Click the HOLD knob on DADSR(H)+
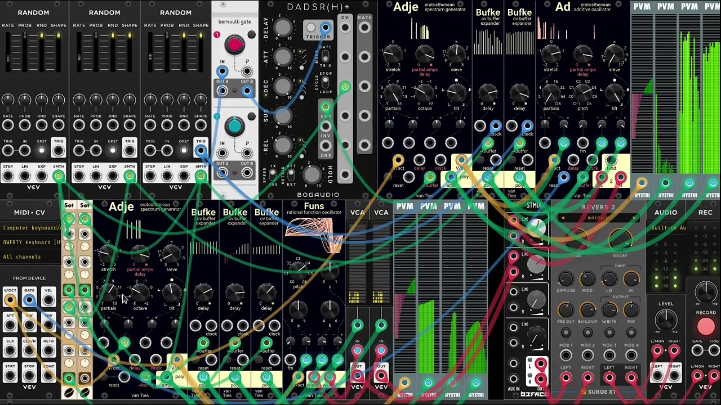Viewport: 721px width, 405px height. point(312,174)
